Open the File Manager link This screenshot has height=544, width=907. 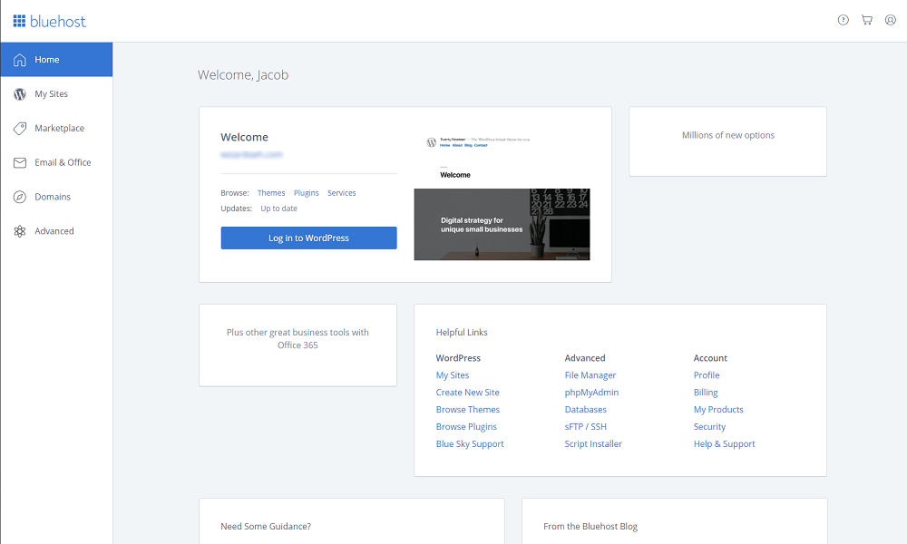tap(590, 375)
